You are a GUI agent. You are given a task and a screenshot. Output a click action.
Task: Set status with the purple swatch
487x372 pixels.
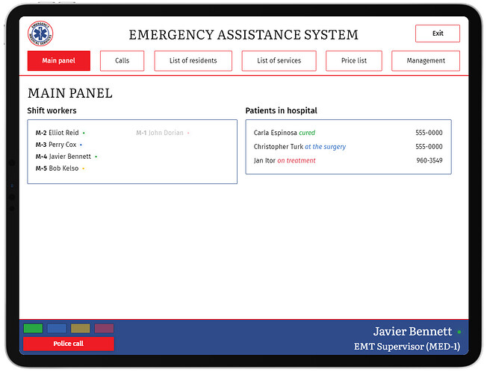(104, 328)
